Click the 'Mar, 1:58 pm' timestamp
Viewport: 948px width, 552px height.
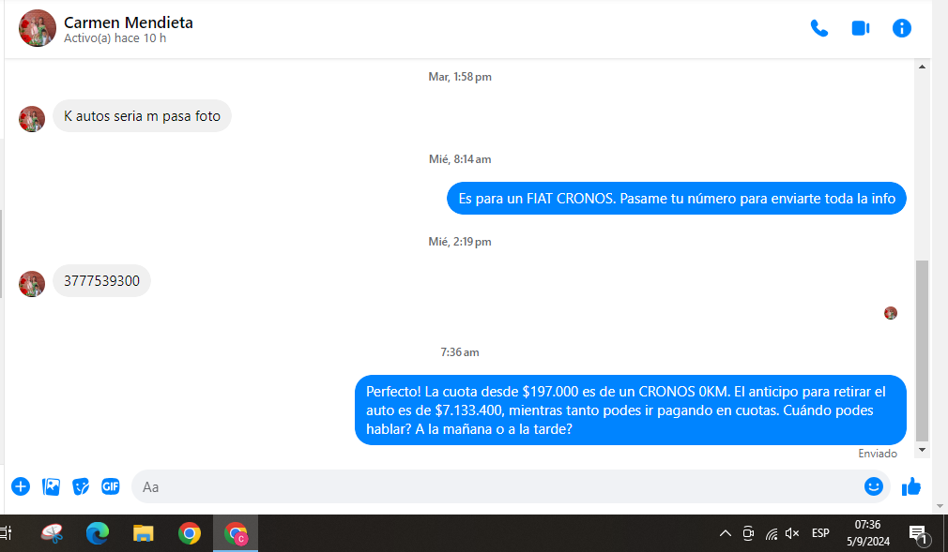(x=460, y=77)
